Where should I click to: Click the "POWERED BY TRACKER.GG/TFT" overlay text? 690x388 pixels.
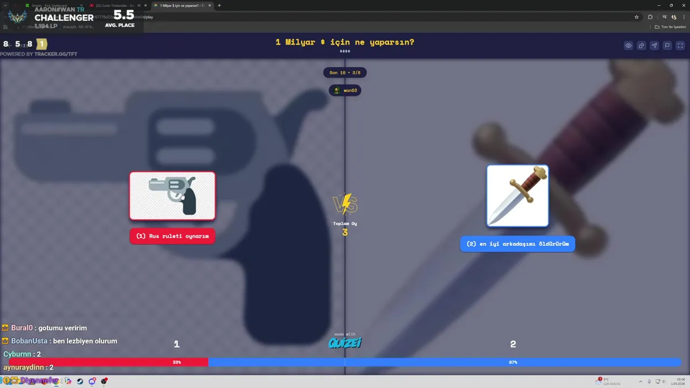pyautogui.click(x=39, y=54)
